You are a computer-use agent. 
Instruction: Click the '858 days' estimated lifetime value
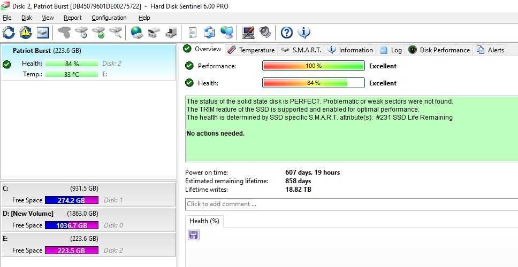(x=298, y=181)
